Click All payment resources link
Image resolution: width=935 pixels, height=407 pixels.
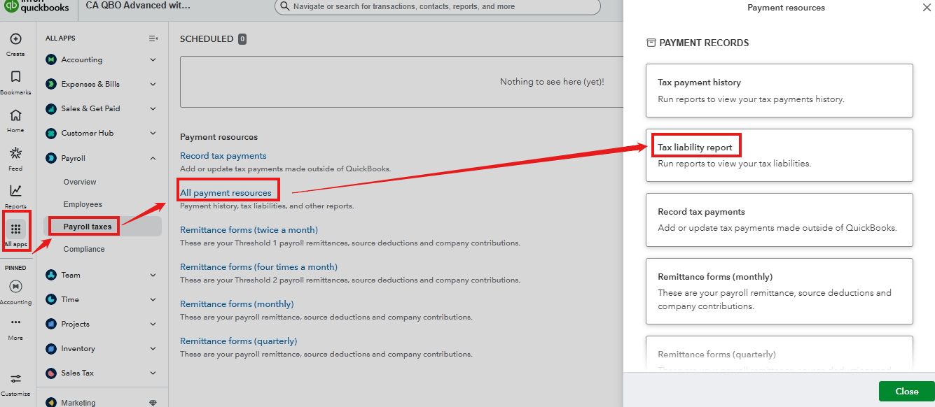[226, 193]
